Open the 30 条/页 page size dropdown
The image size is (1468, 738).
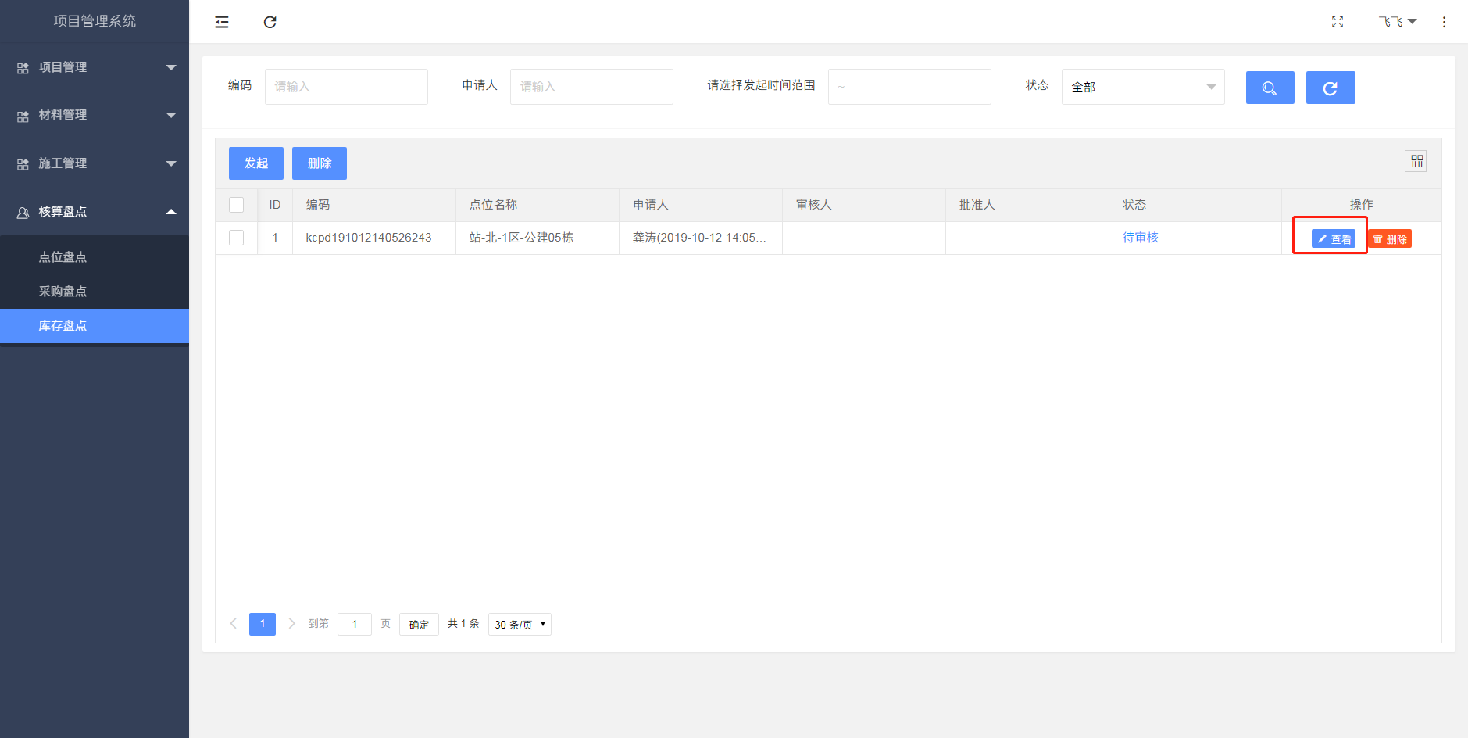[x=520, y=624]
